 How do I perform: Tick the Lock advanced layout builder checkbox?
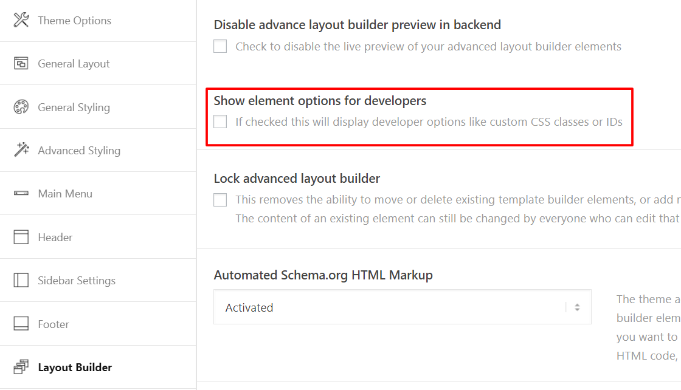[x=220, y=200]
